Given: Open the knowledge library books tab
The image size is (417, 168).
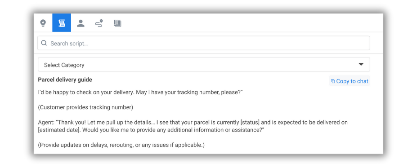Looking at the screenshot, I should coord(117,23).
